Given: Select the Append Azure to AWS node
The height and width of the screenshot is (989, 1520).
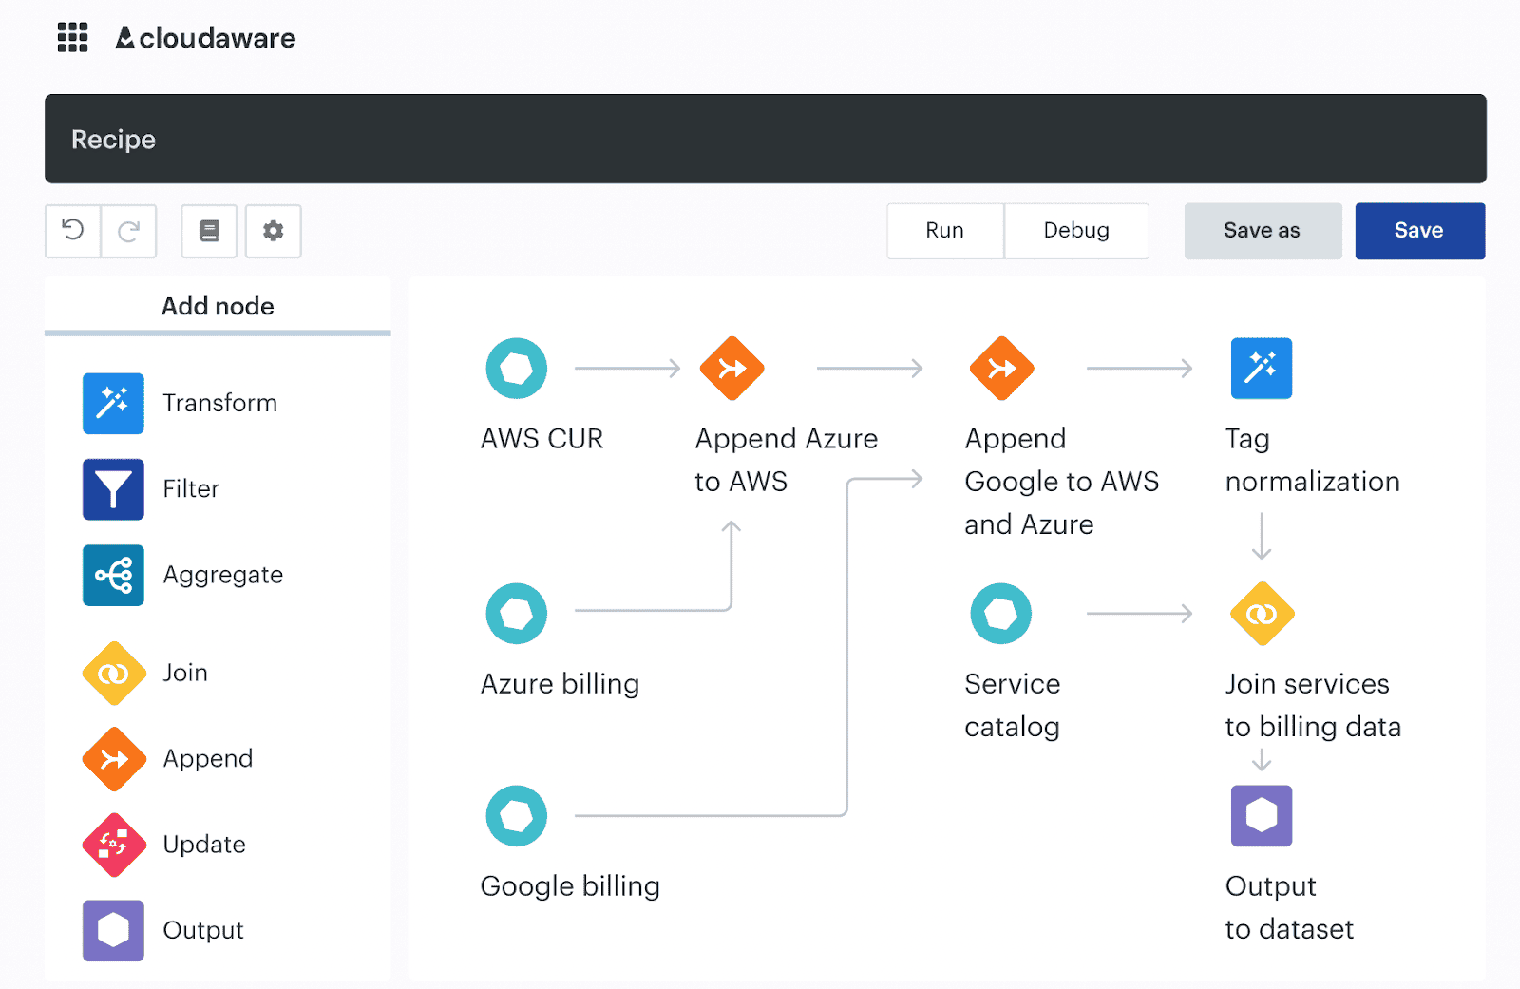Looking at the screenshot, I should (732, 369).
